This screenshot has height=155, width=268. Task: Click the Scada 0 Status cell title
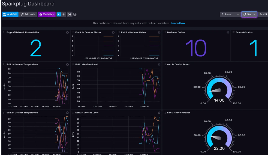[244, 32]
